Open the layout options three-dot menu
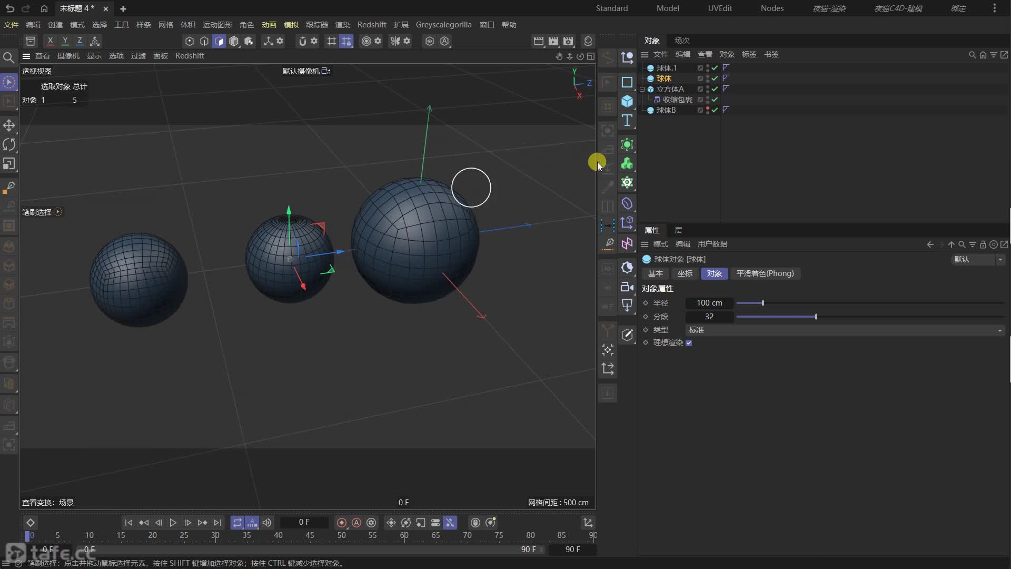The height and width of the screenshot is (569, 1011). click(994, 8)
